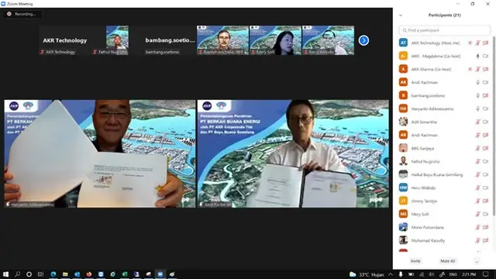Click Mery Sofi's video thumbnail in gallery
The image size is (496, 279).
[275, 40]
